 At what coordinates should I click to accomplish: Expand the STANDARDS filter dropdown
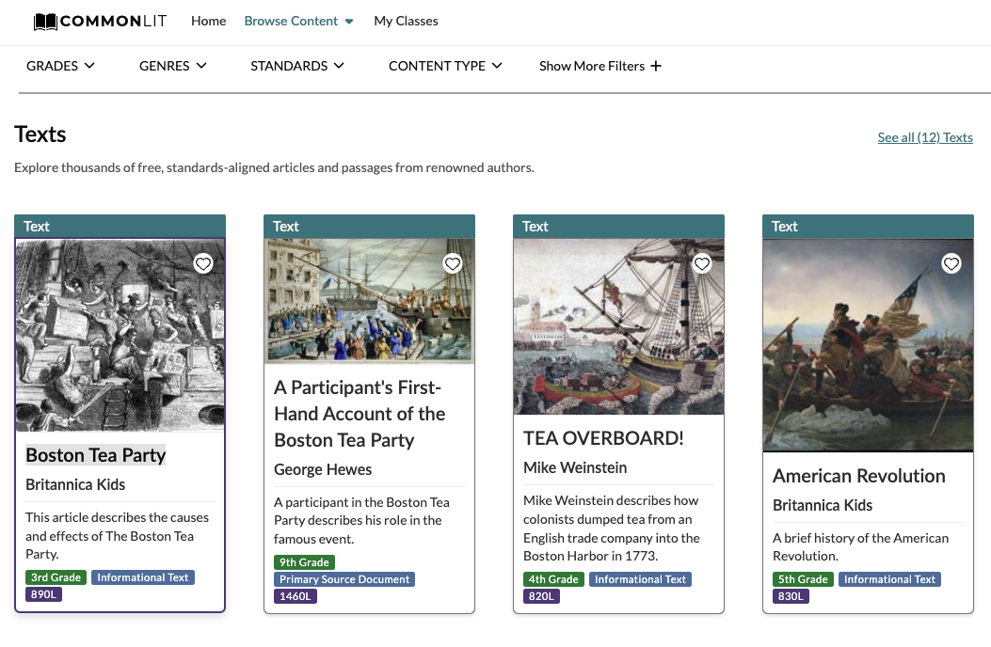coord(297,66)
